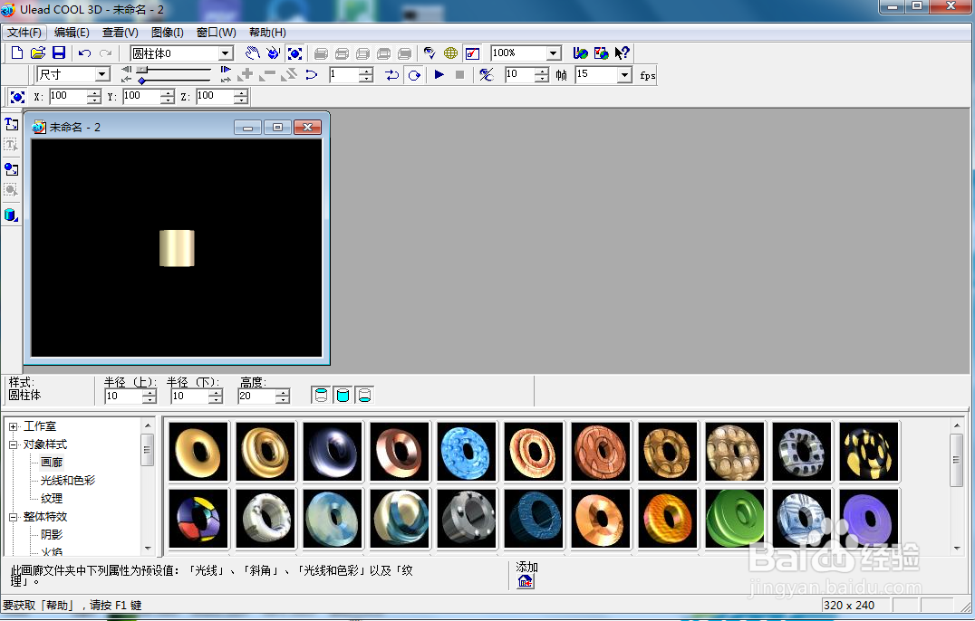This screenshot has width=975, height=621.
Task: Open the 查看(V) menu
Action: (120, 33)
